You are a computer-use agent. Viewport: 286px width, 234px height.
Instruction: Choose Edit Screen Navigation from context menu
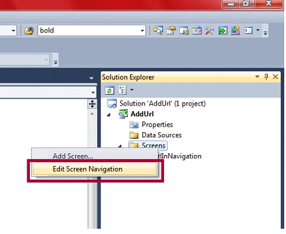tap(95, 169)
